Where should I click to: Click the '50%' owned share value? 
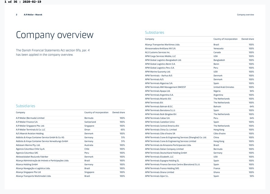click(x=252, y=176)
